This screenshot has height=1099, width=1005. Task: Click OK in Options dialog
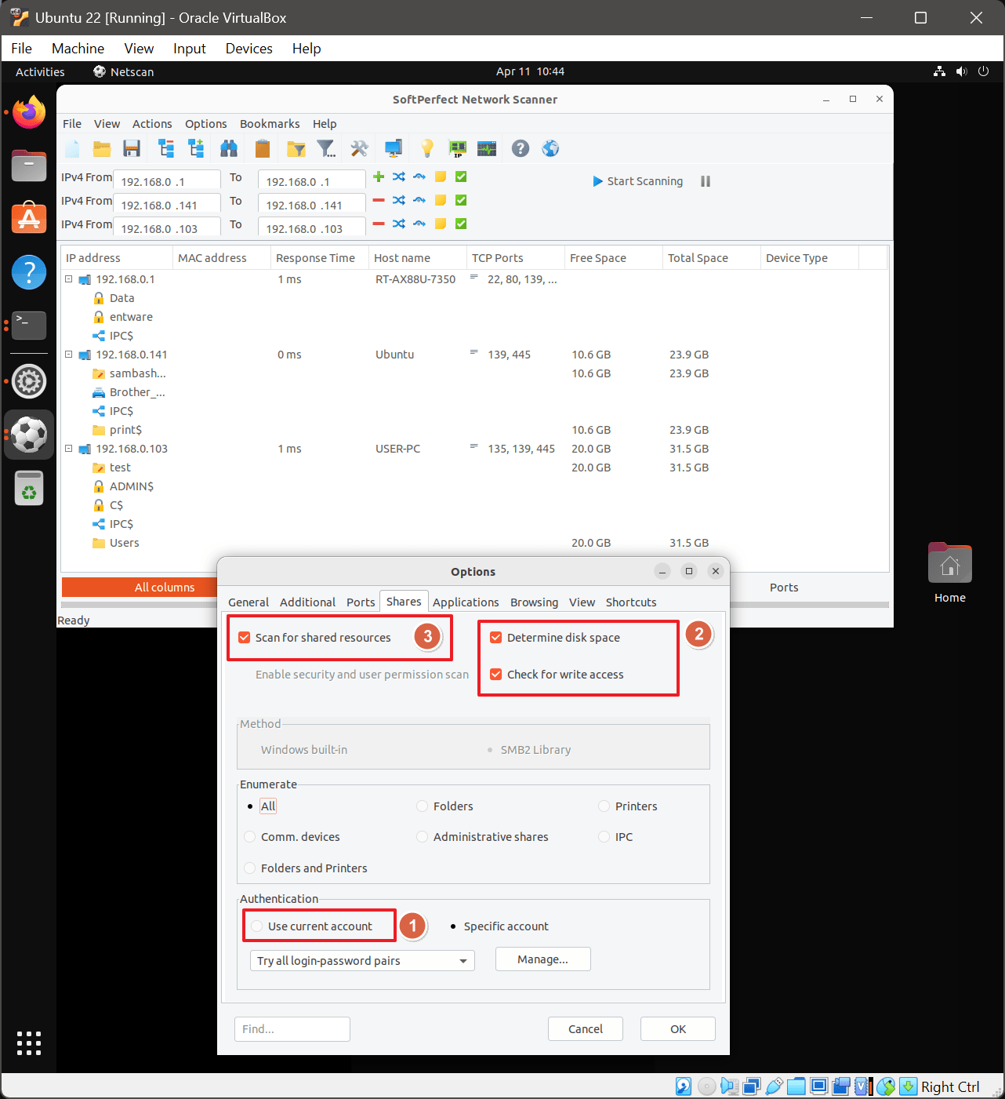click(x=678, y=1029)
